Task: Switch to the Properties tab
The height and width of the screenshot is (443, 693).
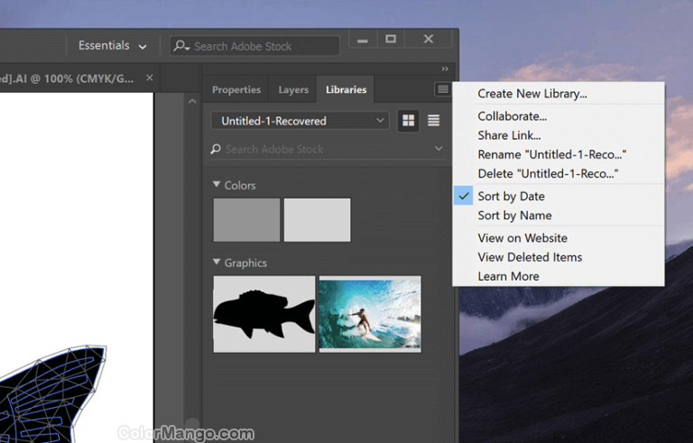Action: pyautogui.click(x=236, y=90)
